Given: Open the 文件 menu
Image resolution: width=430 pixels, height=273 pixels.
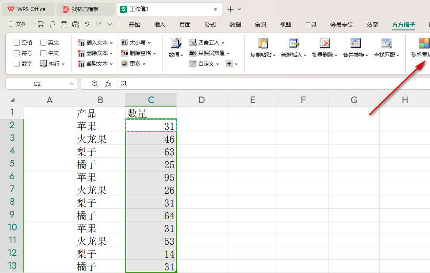Looking at the screenshot, I should (x=18, y=25).
